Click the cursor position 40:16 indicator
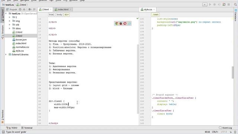 tap(207, 132)
